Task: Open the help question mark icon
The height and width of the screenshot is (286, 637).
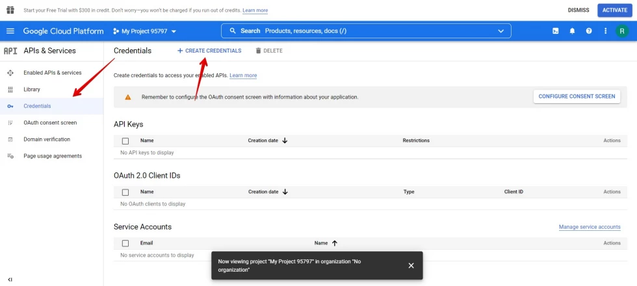Action: [x=589, y=31]
